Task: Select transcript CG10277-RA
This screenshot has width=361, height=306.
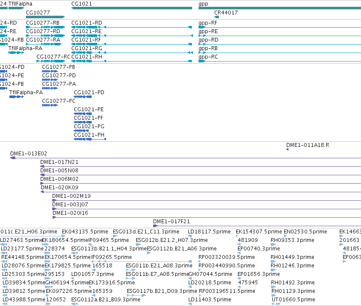Action: 44,44
